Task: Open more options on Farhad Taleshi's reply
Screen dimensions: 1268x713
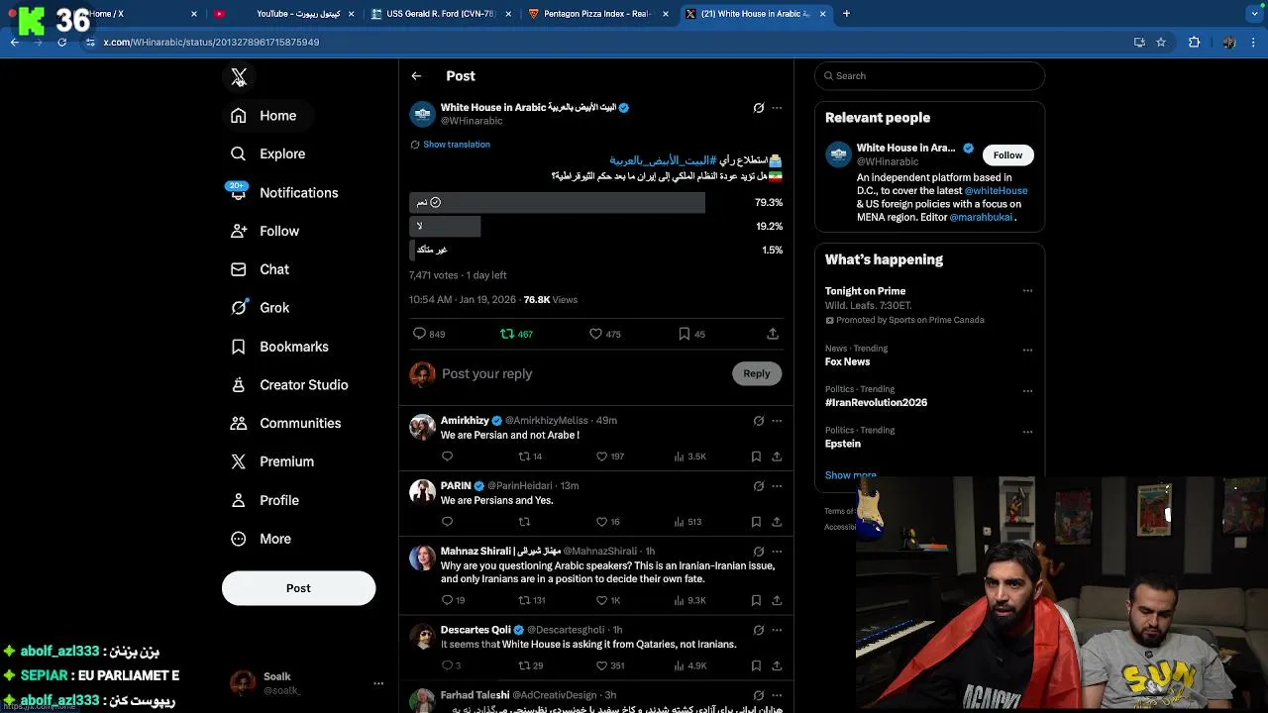Action: coord(777,696)
